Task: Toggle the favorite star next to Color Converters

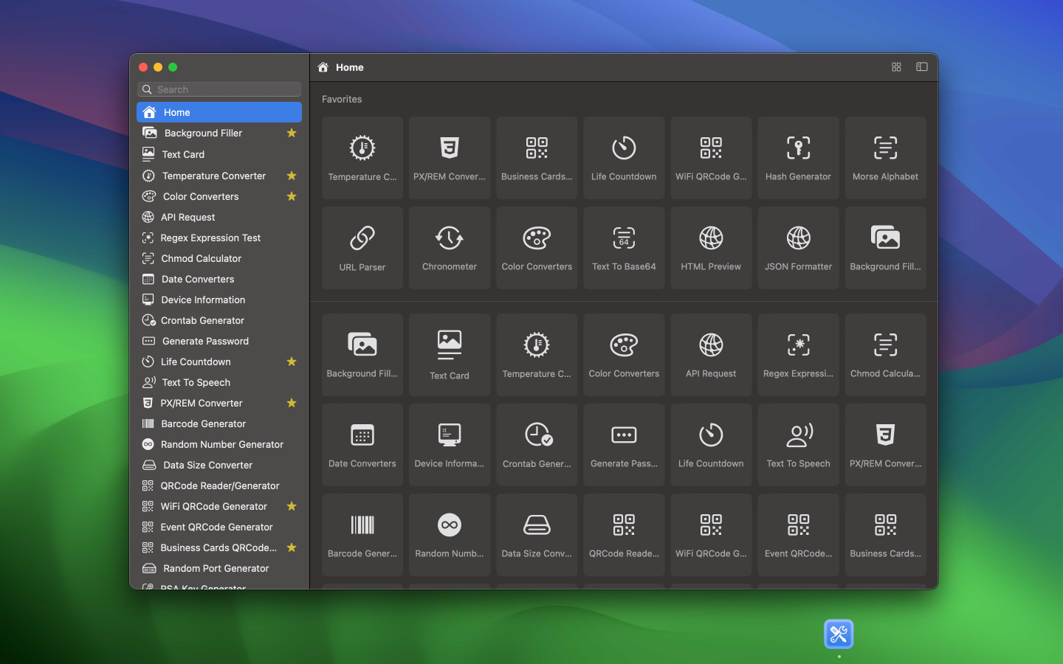Action: [x=292, y=196]
